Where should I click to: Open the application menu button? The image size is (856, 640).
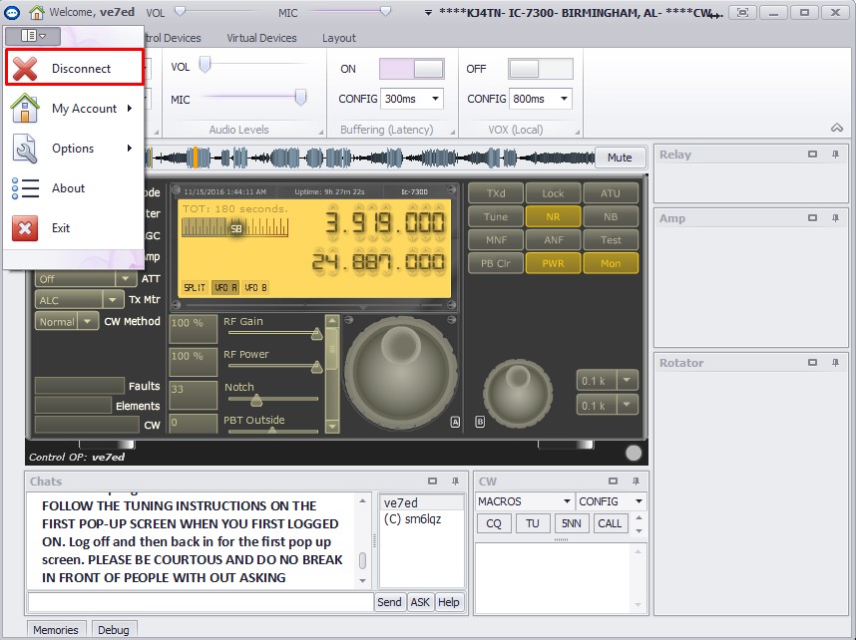[x=33, y=36]
